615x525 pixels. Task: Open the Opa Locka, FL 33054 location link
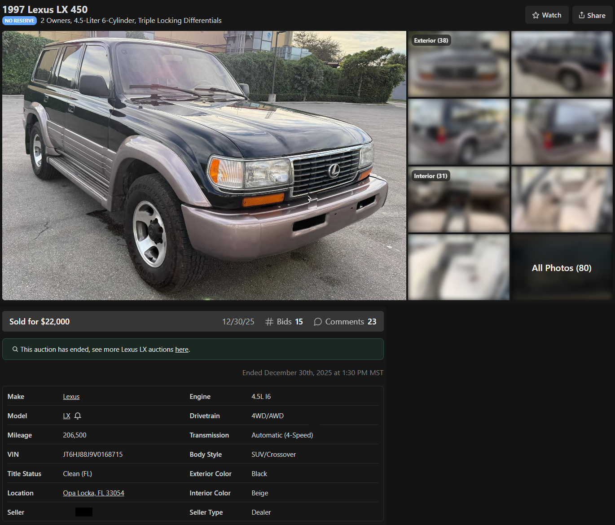coord(93,493)
